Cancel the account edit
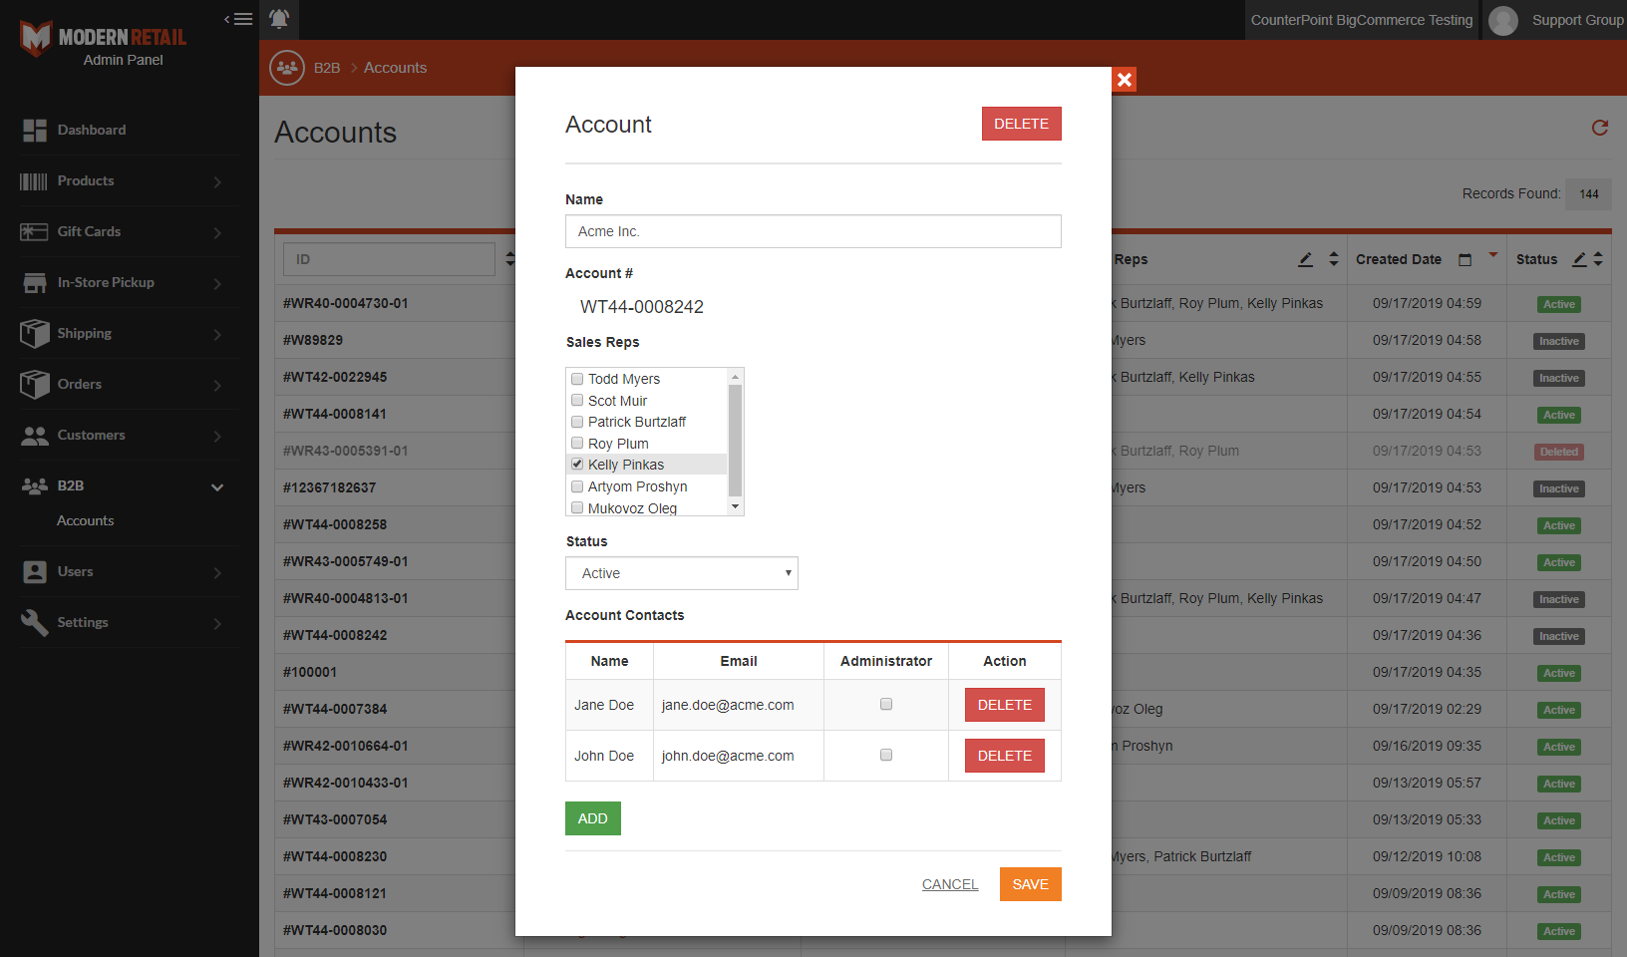This screenshot has width=1627, height=957. click(x=950, y=884)
